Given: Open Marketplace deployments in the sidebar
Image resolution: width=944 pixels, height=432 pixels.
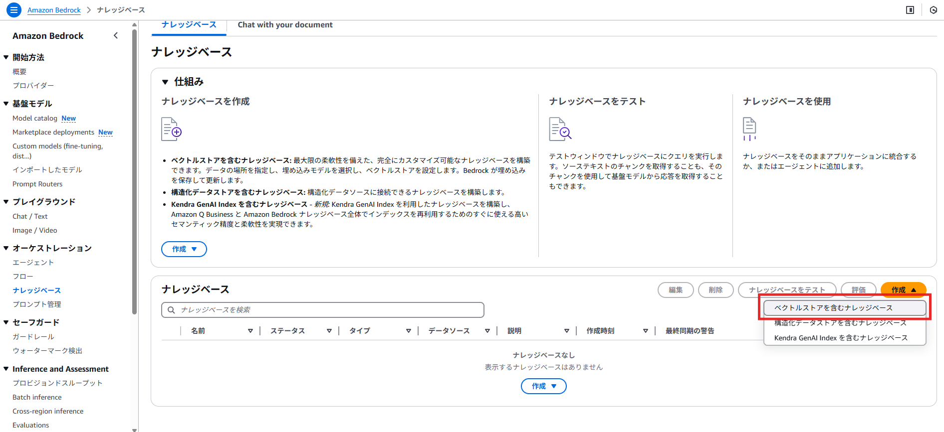Looking at the screenshot, I should (53, 132).
